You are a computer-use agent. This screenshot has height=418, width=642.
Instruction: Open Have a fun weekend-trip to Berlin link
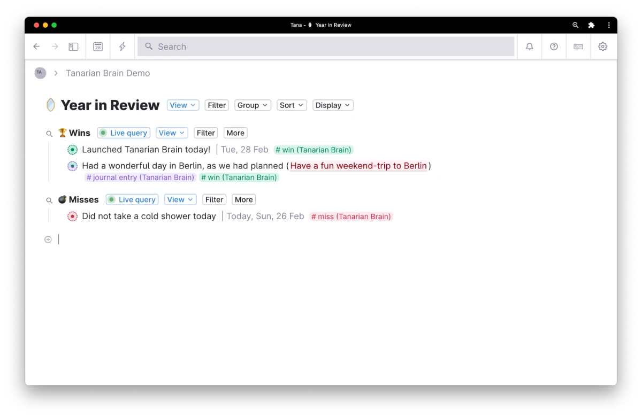(358, 166)
